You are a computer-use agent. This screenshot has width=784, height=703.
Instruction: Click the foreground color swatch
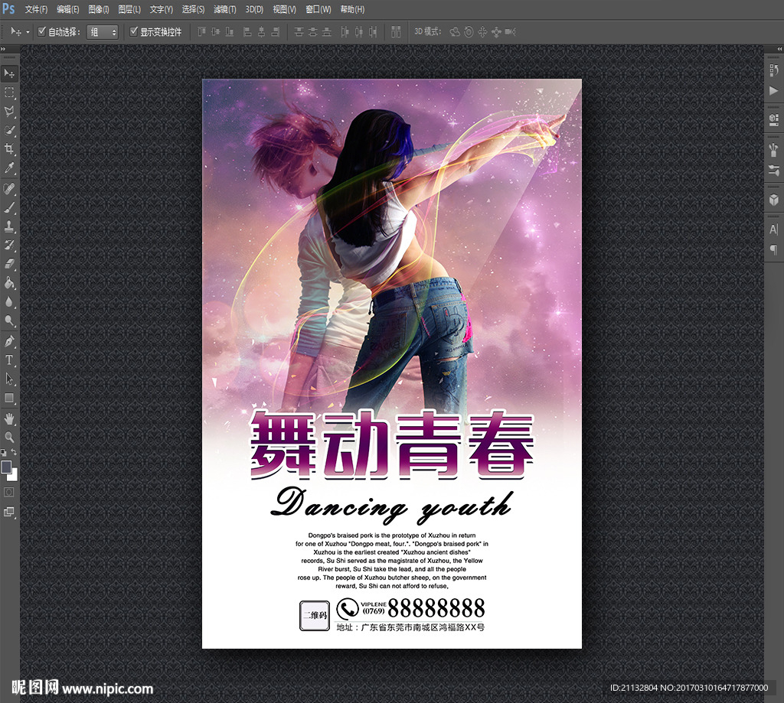tap(6, 467)
